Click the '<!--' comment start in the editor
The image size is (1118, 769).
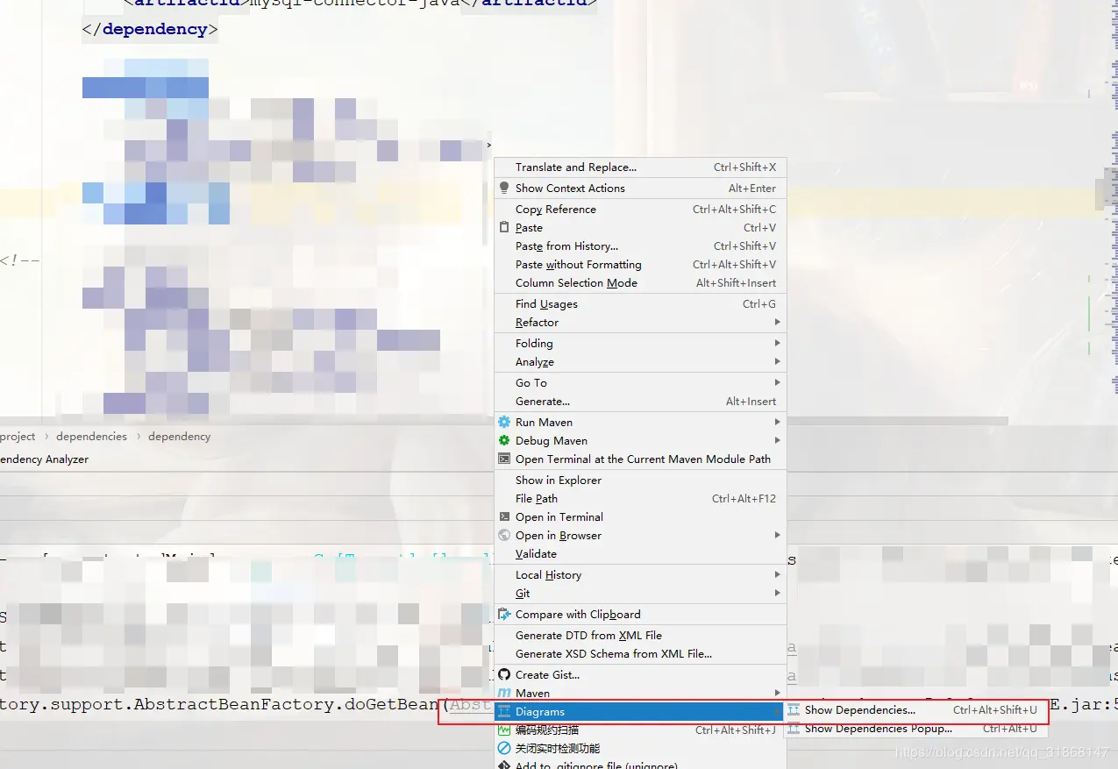(19, 260)
